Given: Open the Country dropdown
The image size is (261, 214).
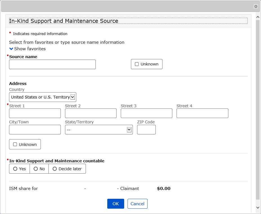Looking at the screenshot, I should tap(43, 97).
